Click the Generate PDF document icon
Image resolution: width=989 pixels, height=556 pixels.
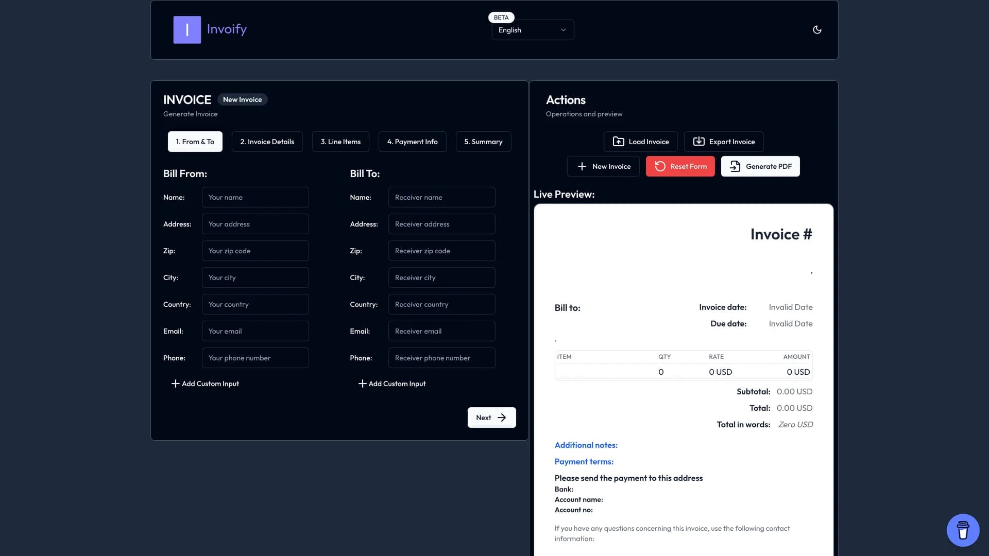coord(736,166)
